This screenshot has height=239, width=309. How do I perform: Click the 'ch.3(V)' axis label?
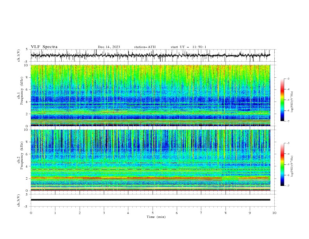click(x=19, y=200)
